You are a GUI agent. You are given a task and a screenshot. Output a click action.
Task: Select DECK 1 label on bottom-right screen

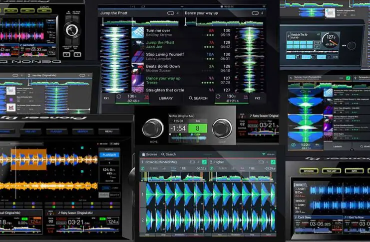tap(300, 185)
